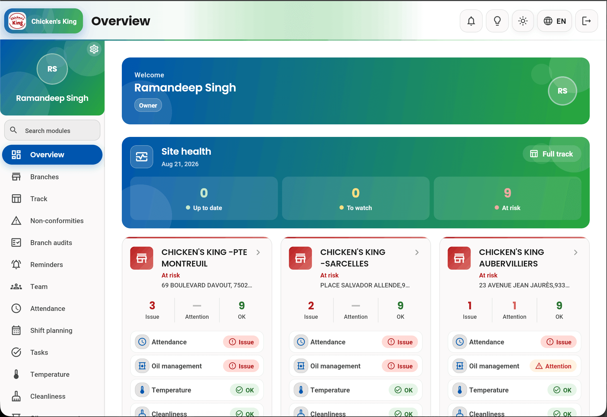The height and width of the screenshot is (417, 607).
Task: Click the Temperature thermometer icon in sidebar
Action: tap(16, 374)
